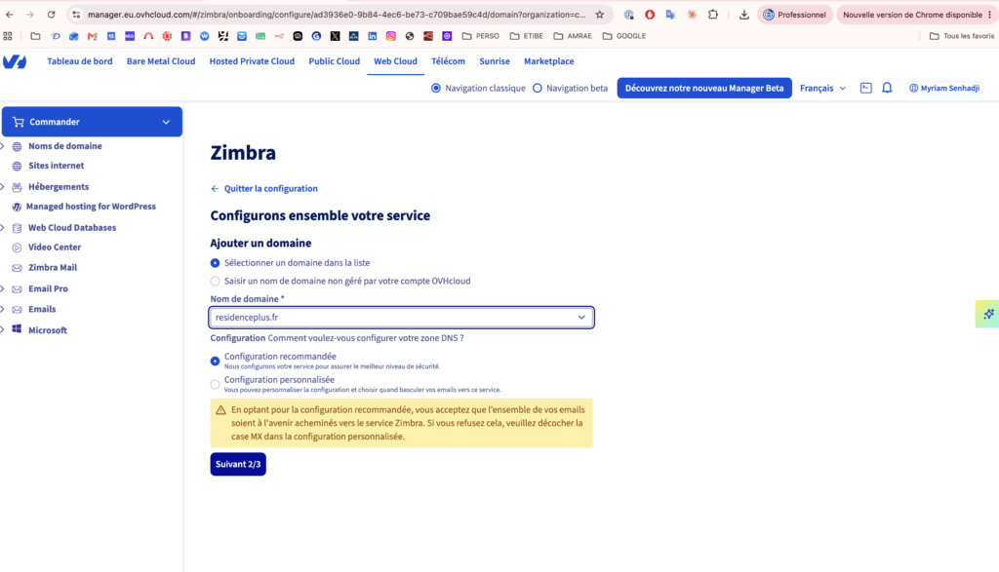The width and height of the screenshot is (999, 572).
Task: Open the Tous les favoris folder
Action: click(961, 36)
